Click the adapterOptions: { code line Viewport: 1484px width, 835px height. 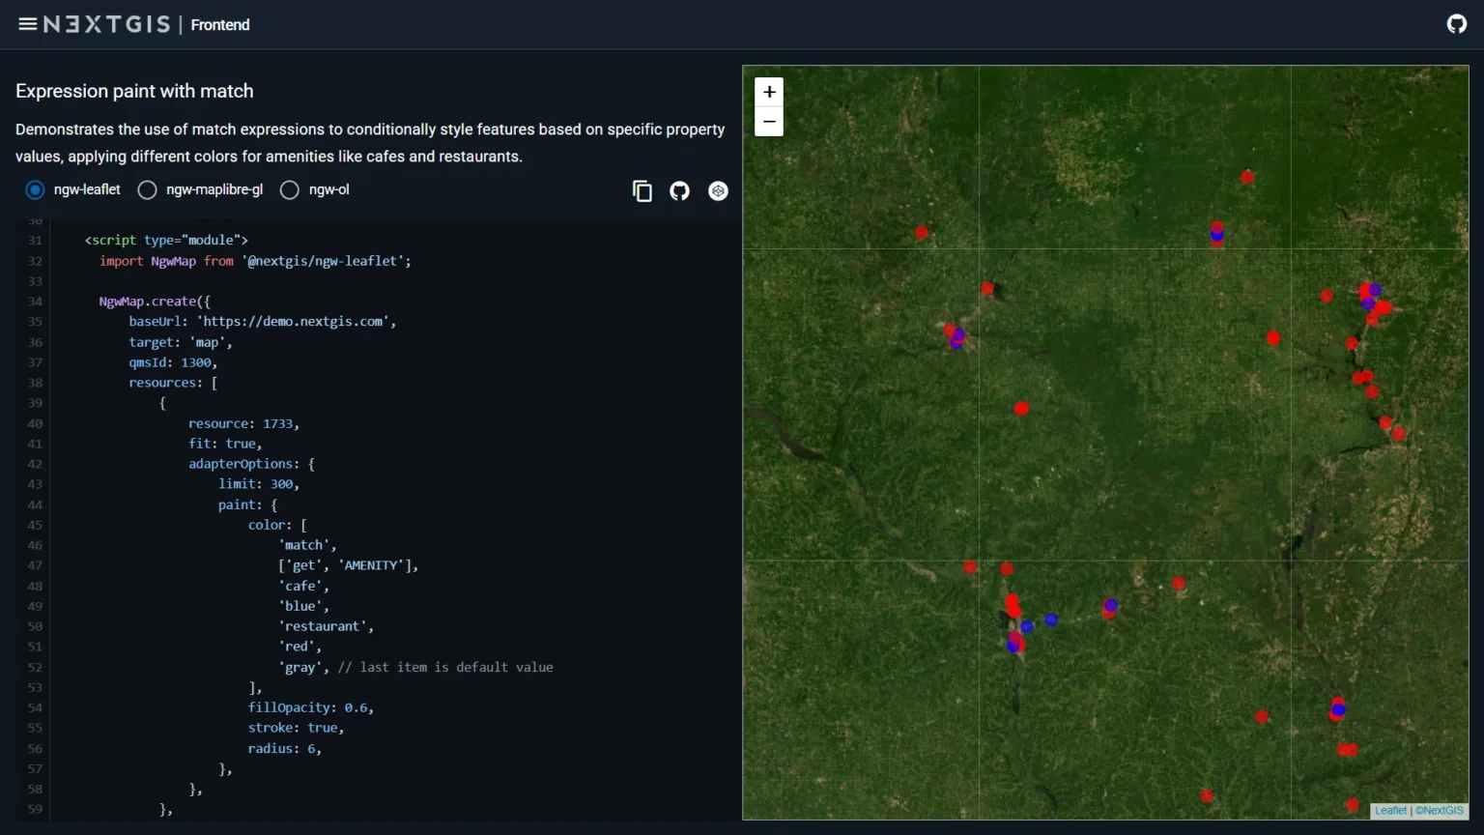tap(251, 464)
